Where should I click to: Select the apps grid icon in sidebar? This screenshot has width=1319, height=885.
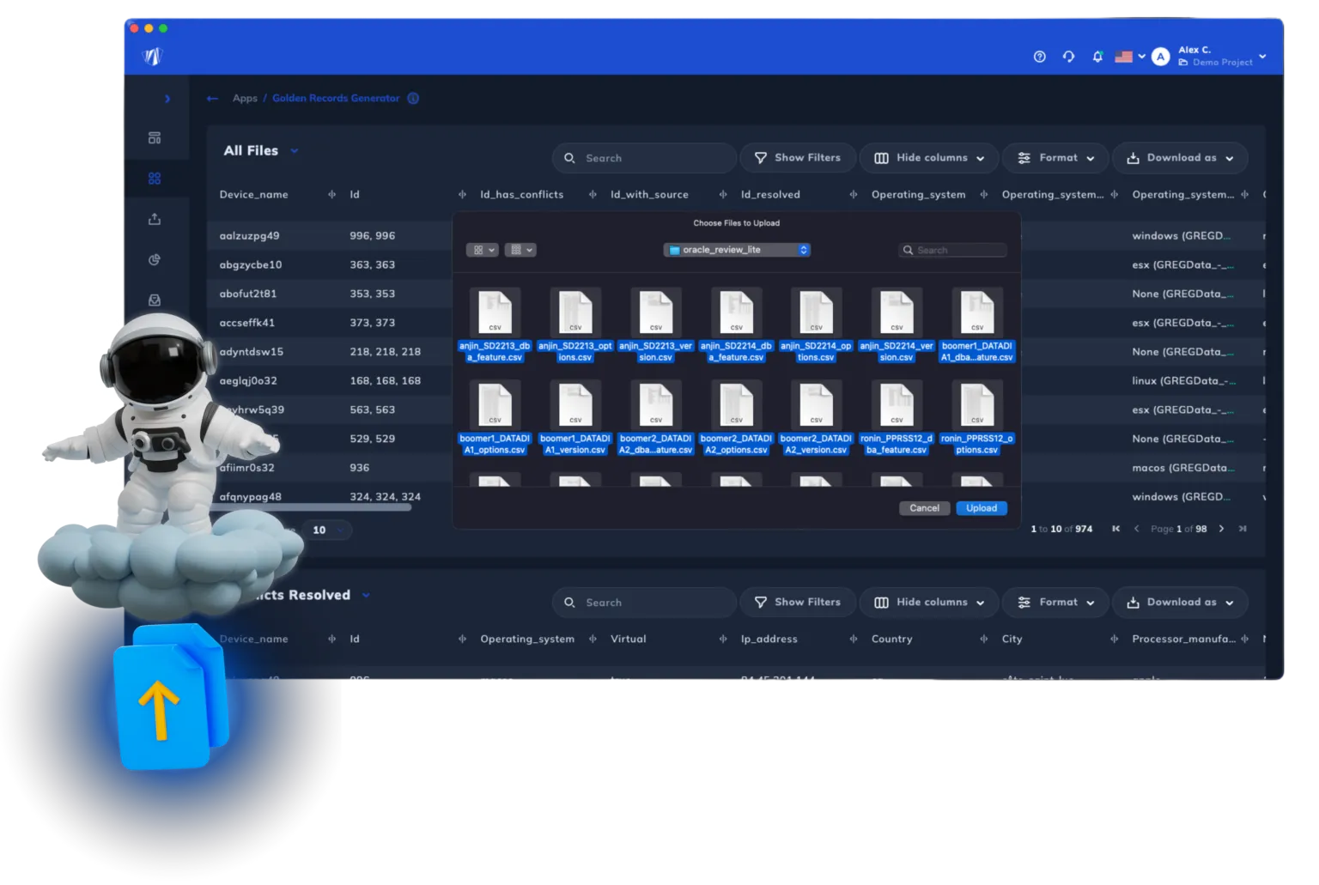[x=155, y=179]
